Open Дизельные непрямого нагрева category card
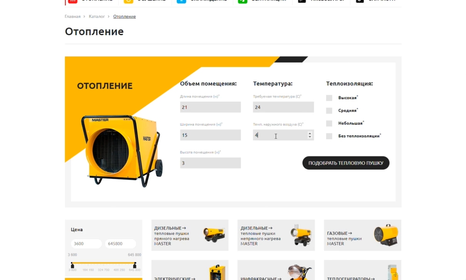Image resolution: width=466 pixels, height=280 pixels. click(x=276, y=235)
